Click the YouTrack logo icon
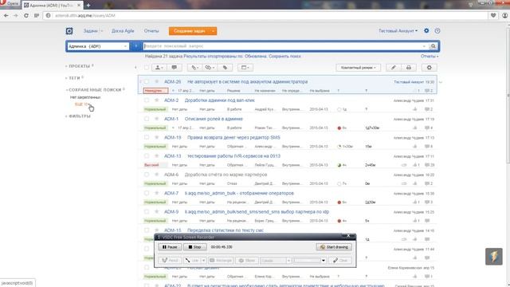The image size is (510, 287). (69, 31)
